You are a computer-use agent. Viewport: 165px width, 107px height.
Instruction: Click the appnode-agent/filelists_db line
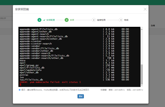(x=39, y=29)
